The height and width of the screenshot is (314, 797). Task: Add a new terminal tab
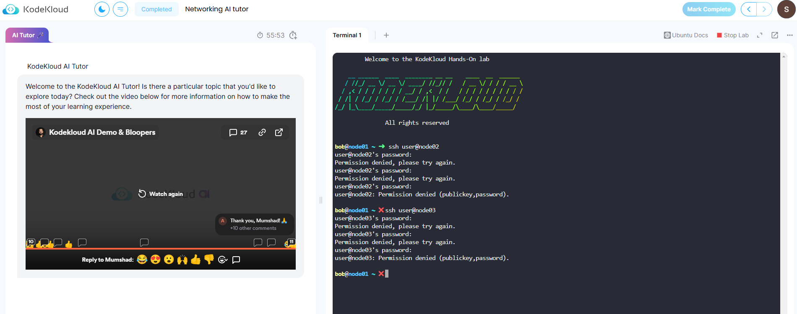tap(386, 35)
